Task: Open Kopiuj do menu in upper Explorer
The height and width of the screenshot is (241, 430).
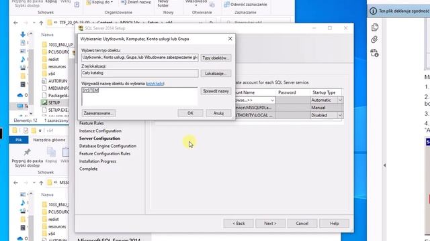Action: tap(100, 2)
